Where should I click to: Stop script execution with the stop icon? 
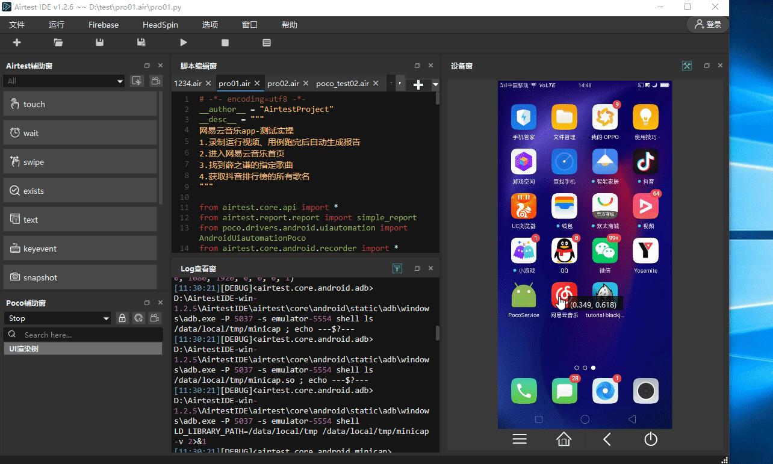[225, 43]
